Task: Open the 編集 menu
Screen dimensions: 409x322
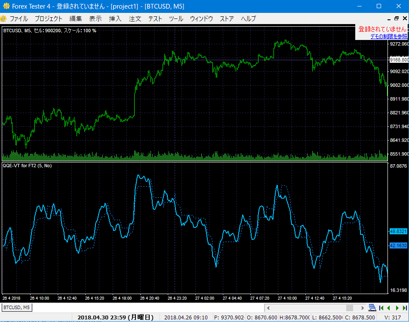Action: click(x=76, y=19)
